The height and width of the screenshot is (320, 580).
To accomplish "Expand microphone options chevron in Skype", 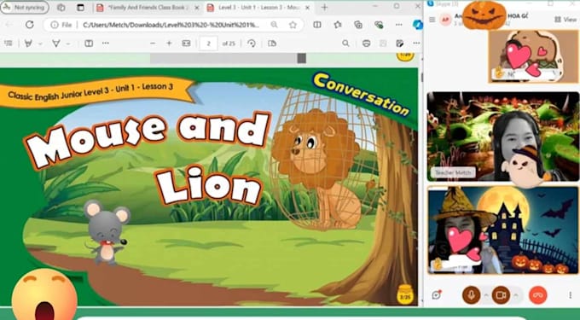I will [x=486, y=295].
